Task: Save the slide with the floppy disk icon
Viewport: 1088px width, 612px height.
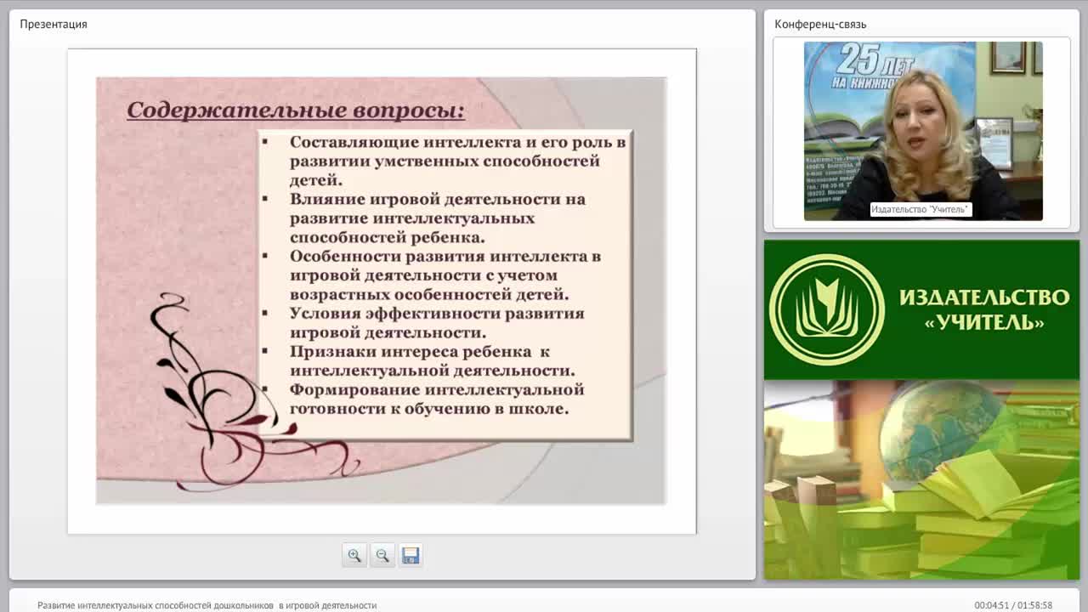Action: coord(411,555)
